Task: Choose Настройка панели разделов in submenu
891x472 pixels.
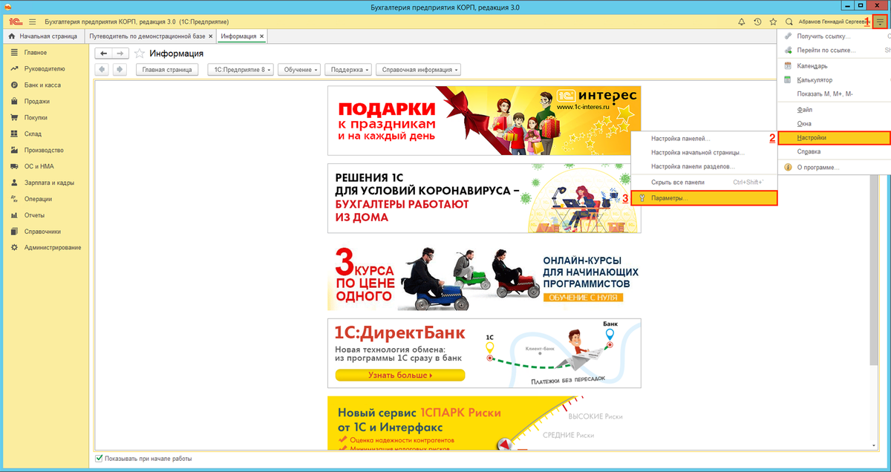Action: [704, 167]
